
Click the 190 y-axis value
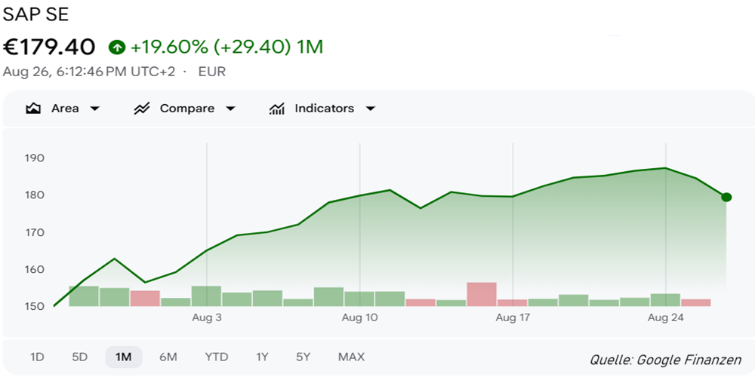pos(34,158)
